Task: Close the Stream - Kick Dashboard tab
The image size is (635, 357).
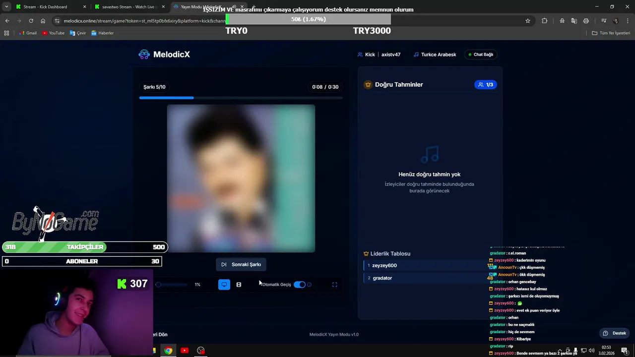Action: pos(84,7)
